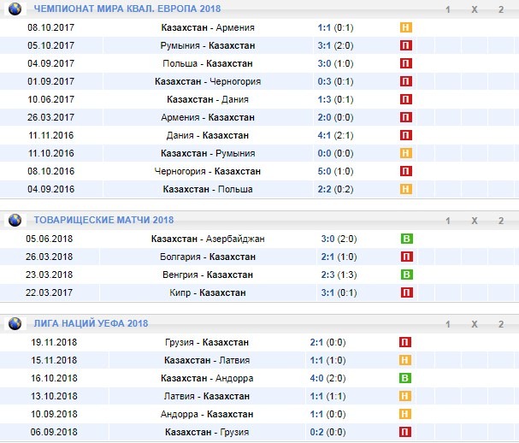519x443 pixels.
Task: Open match Казахстан - Польша
Action: (x=208, y=189)
